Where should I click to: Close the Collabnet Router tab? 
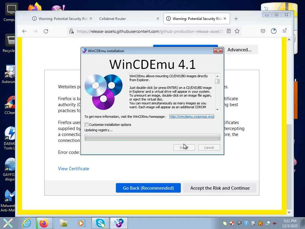pyautogui.click(x=158, y=18)
